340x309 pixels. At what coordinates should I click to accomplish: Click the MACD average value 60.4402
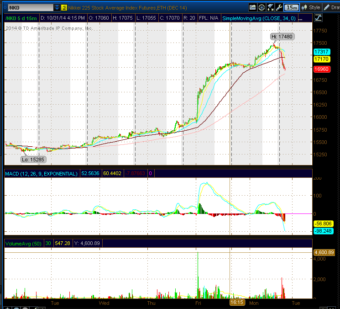112,173
